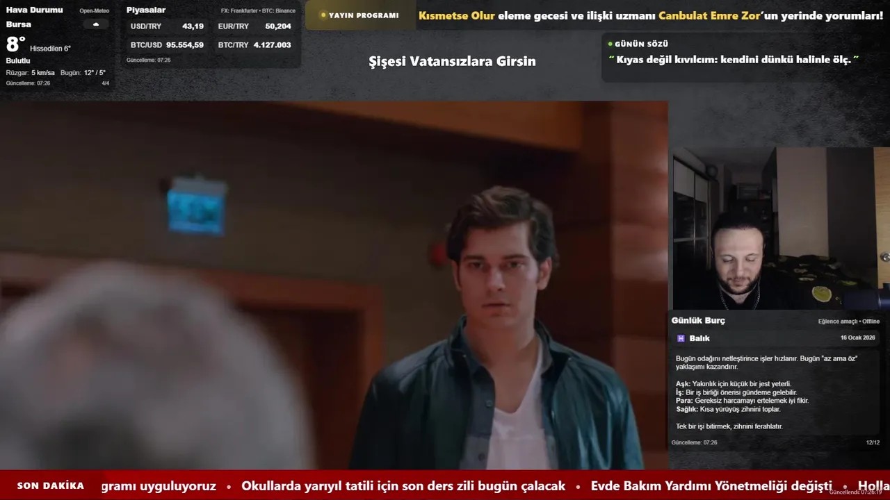Viewport: 890px width, 500px height.
Task: Click the EUR/TRY 50,204 rate
Action: [254, 26]
